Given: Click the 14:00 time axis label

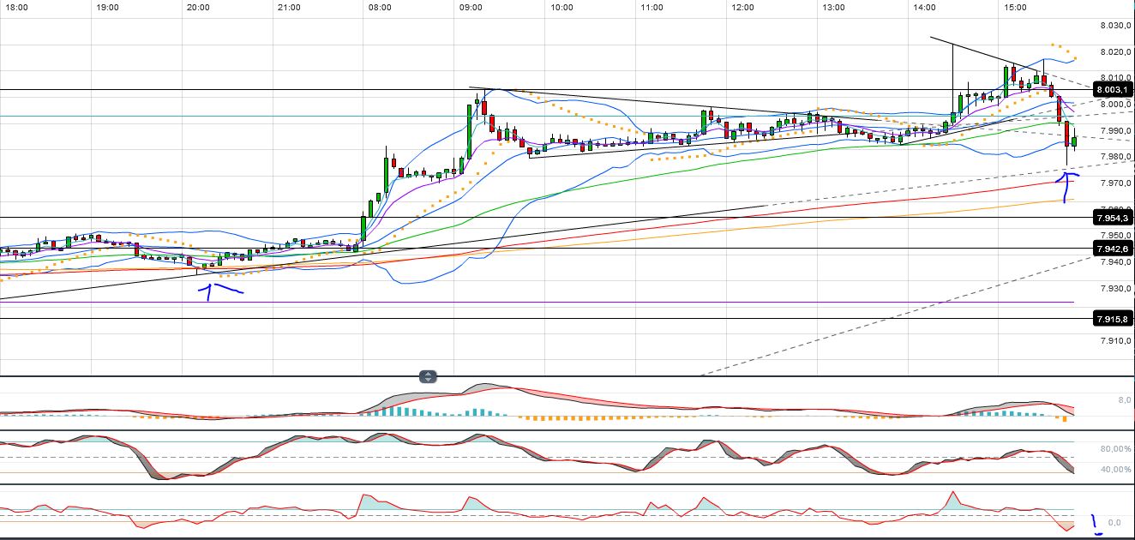Looking at the screenshot, I should pos(924,7).
